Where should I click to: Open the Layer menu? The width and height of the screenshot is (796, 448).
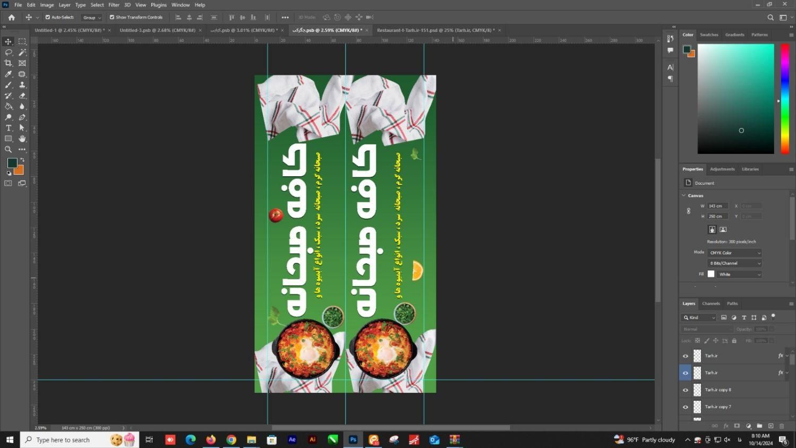tap(64, 5)
